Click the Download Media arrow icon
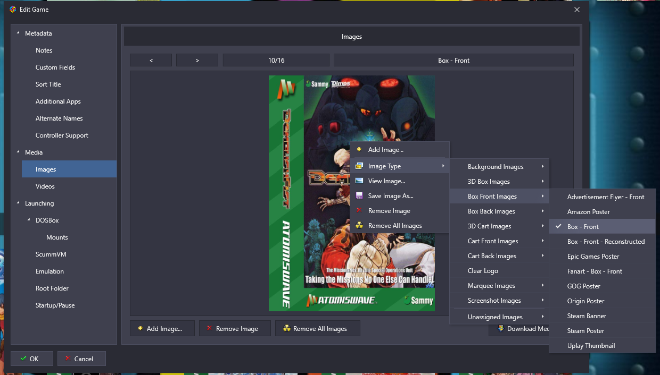660x375 pixels. (x=500, y=328)
